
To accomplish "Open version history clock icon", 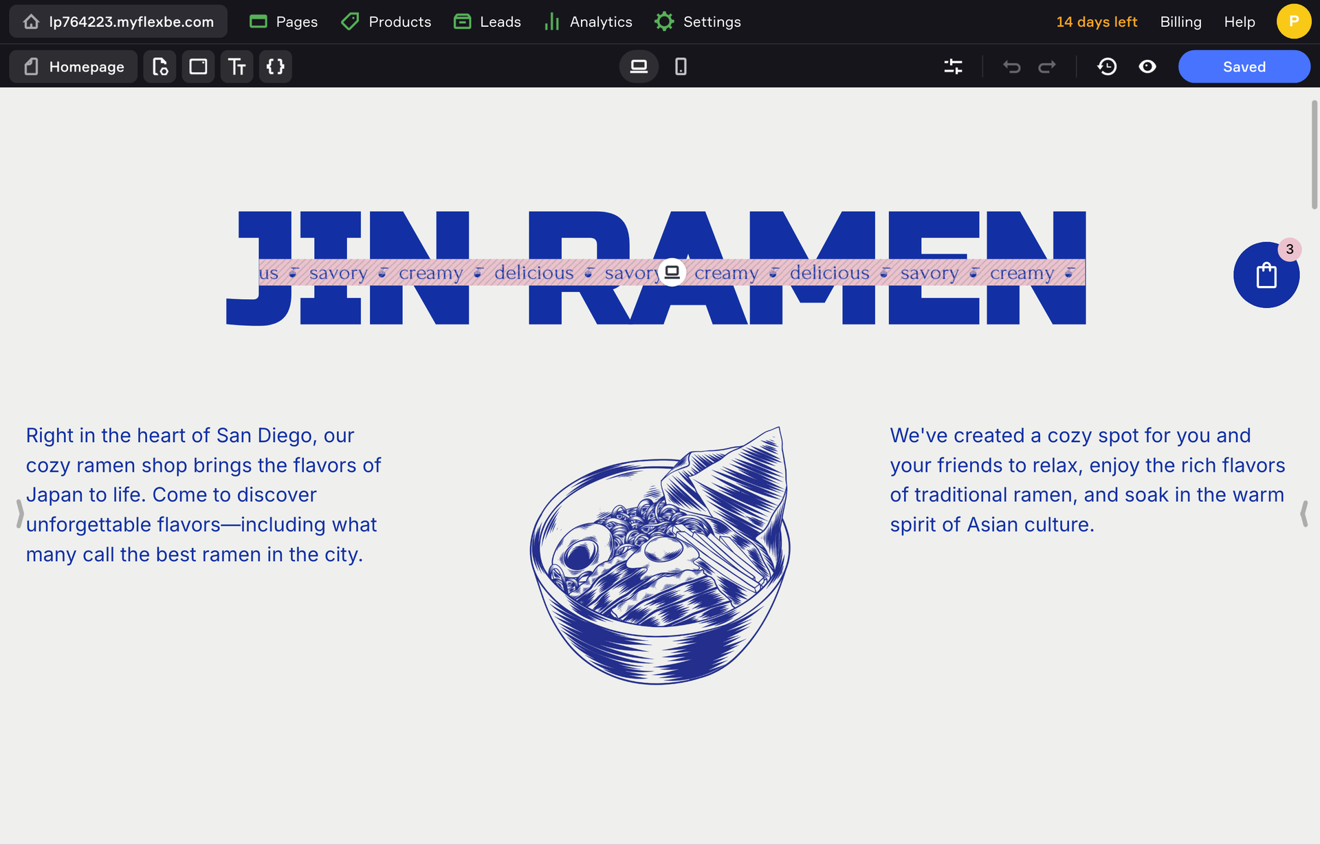I will tap(1107, 67).
